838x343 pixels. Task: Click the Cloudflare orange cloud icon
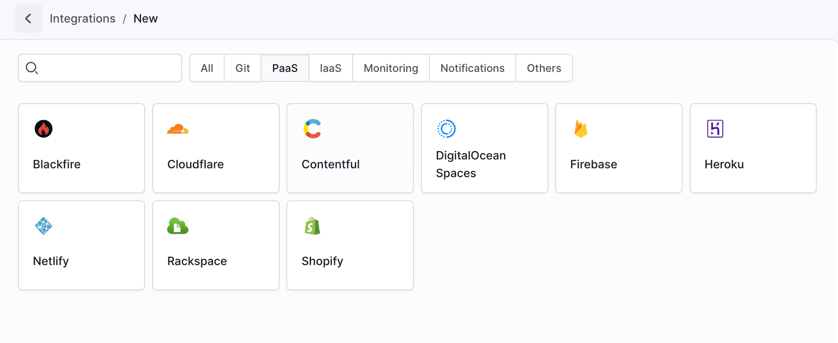pyautogui.click(x=178, y=129)
